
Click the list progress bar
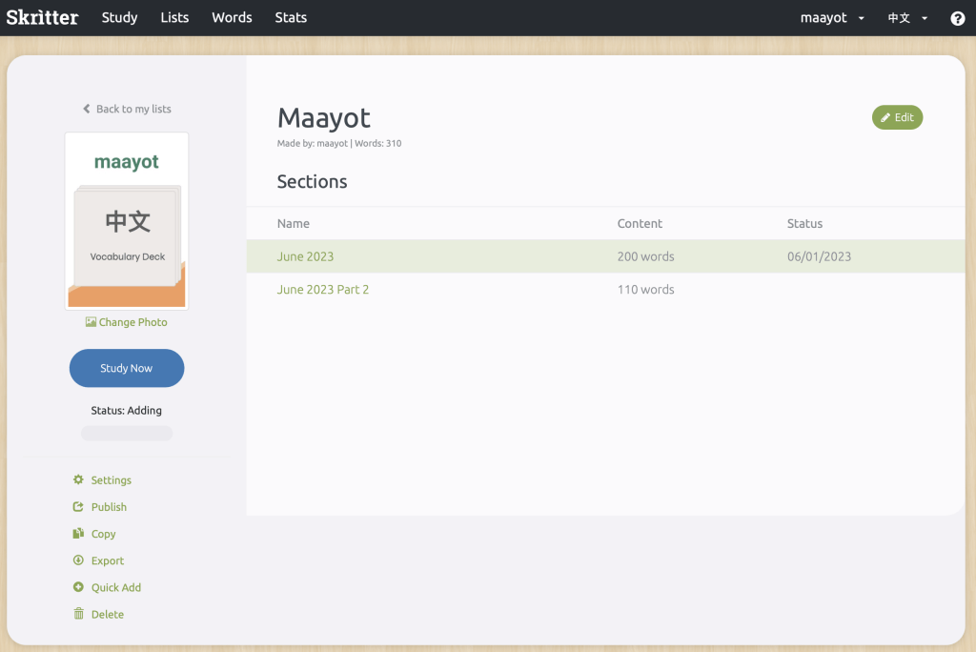tap(127, 434)
